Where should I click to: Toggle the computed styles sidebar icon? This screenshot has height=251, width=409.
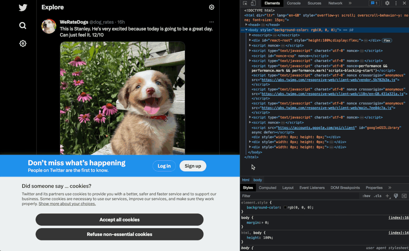404,196
